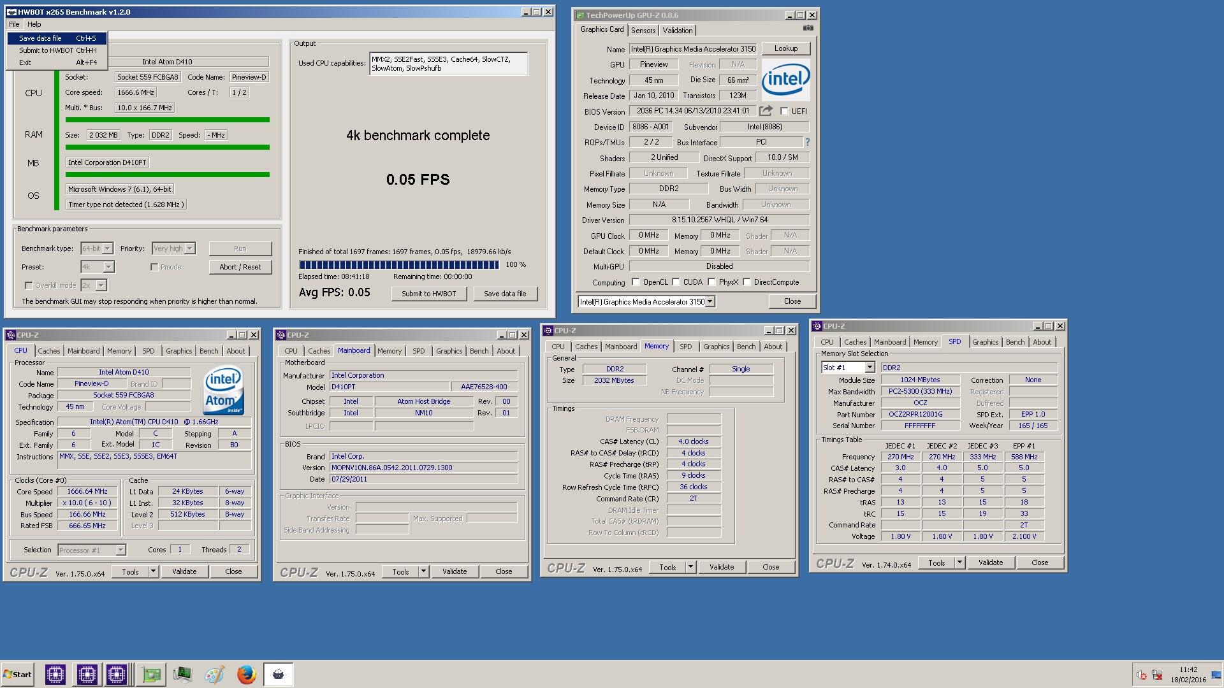The width and height of the screenshot is (1224, 688).
Task: Click the green RAM status bar in HWBOT
Action: click(168, 147)
